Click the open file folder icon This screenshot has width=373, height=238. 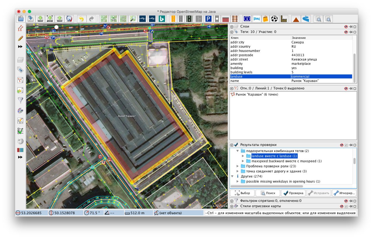[21, 19]
